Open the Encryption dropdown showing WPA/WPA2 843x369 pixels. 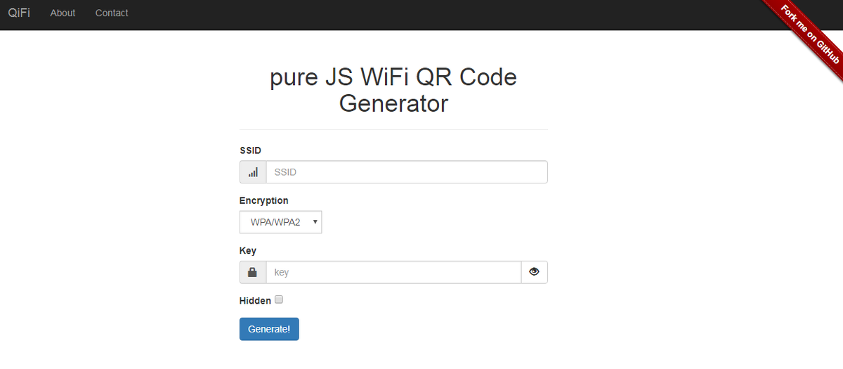pyautogui.click(x=281, y=222)
